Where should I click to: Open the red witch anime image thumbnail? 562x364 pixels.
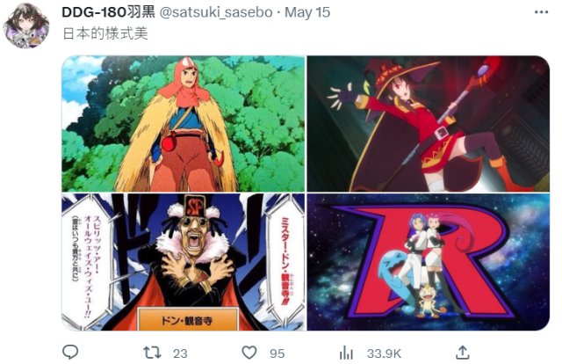(x=428, y=123)
